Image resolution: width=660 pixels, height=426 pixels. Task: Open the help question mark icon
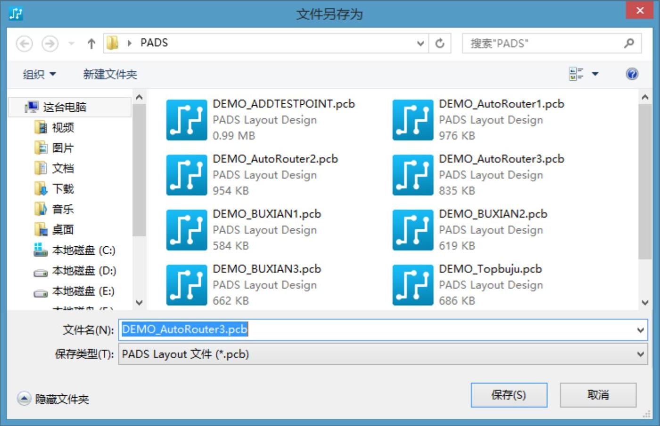tap(632, 74)
